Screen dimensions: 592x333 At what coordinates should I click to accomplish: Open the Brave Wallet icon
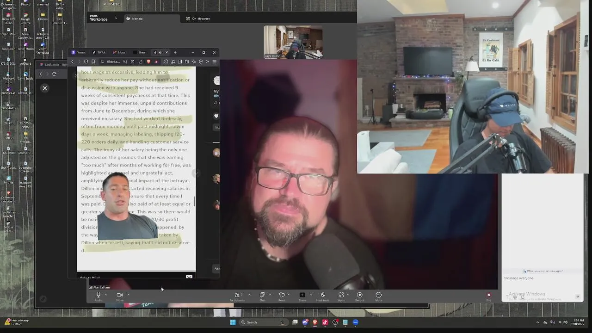click(187, 62)
